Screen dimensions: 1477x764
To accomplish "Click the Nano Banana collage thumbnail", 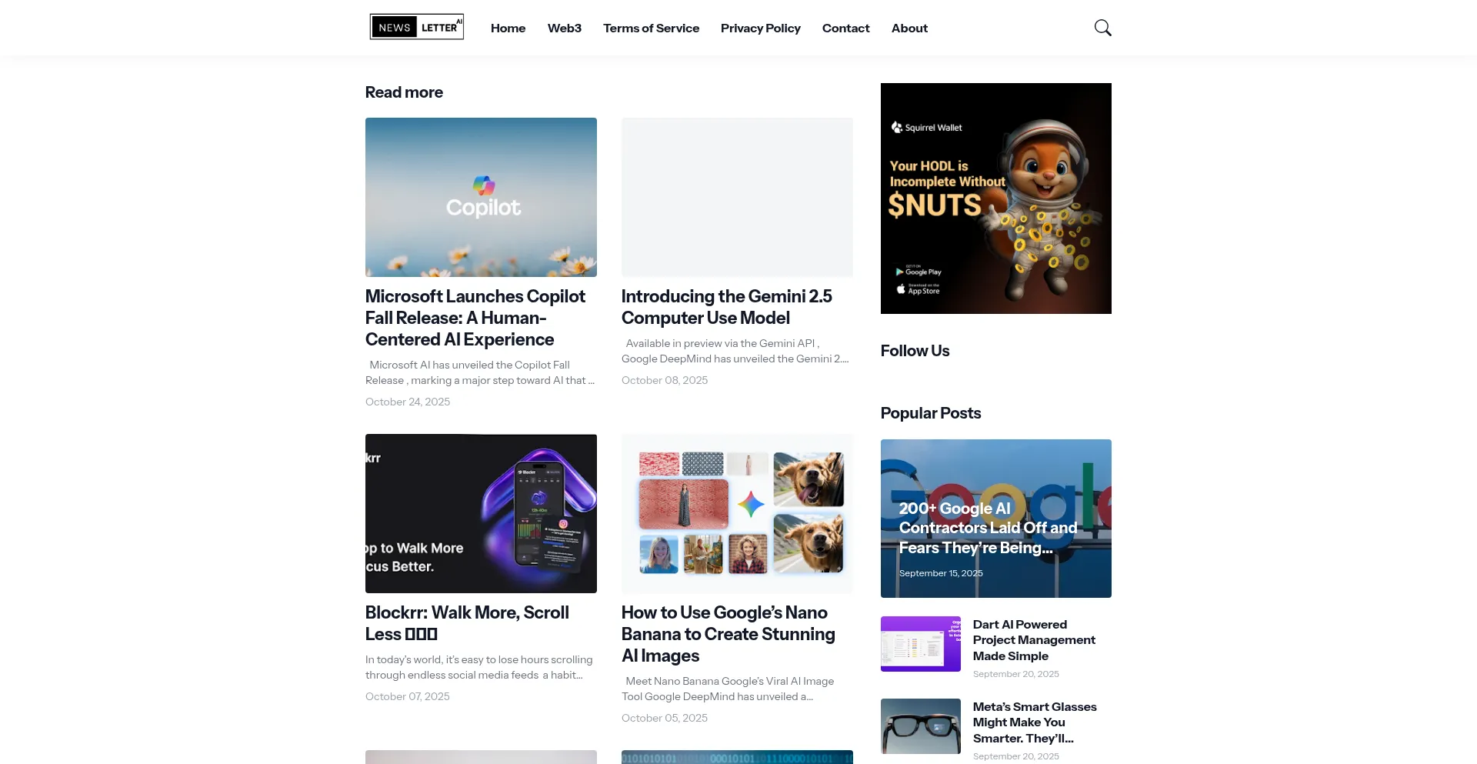I will [737, 513].
